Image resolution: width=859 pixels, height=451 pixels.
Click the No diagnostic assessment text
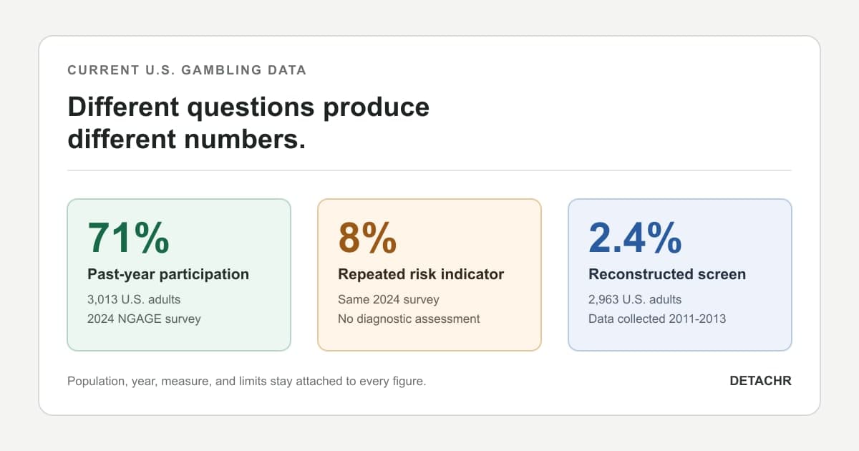[409, 319]
